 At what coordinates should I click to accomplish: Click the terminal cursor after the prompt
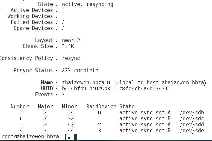(76, 137)
